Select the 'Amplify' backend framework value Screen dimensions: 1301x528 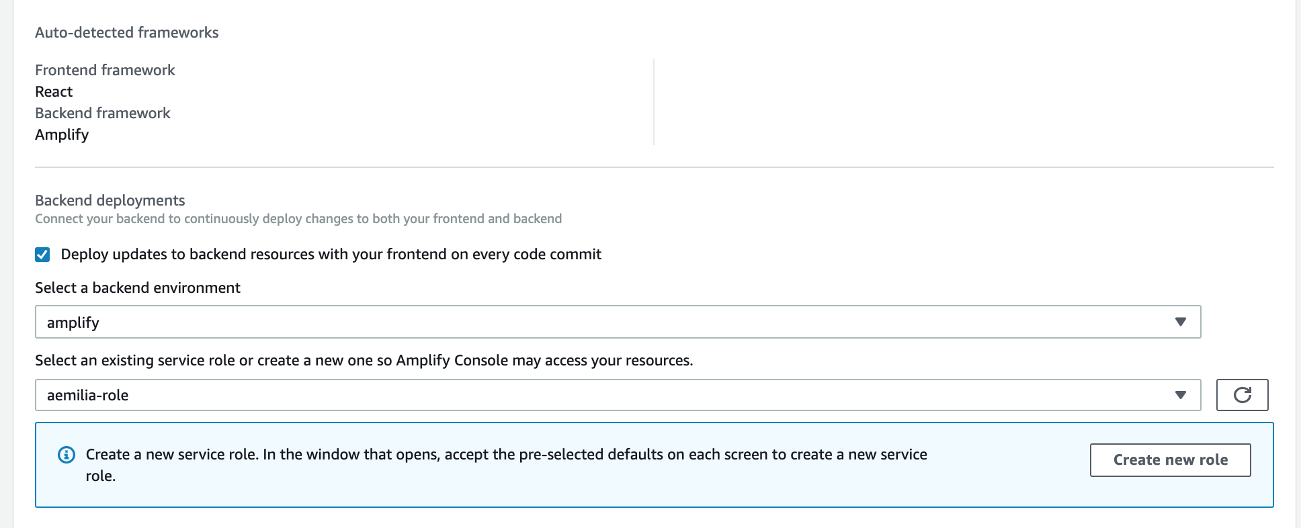pos(62,134)
